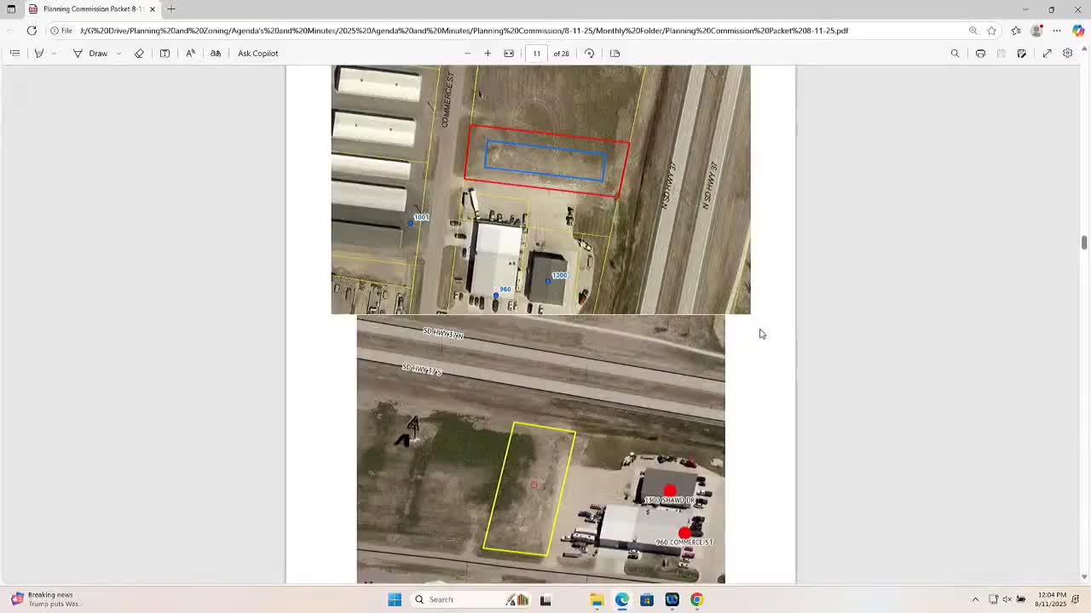Show hidden system tray icons

975,599
